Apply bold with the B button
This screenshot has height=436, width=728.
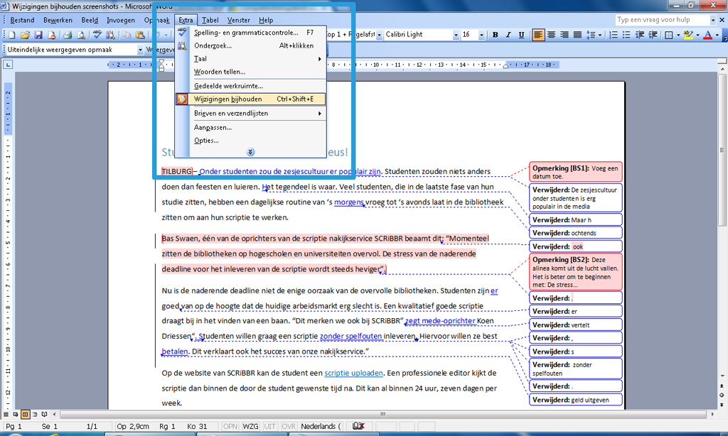pos(496,35)
